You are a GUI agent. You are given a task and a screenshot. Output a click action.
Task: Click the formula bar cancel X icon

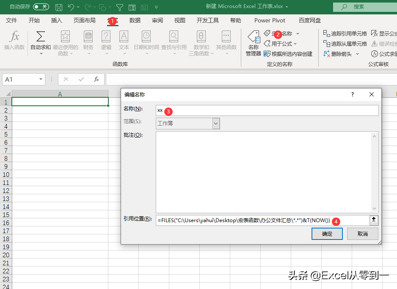coord(66,79)
